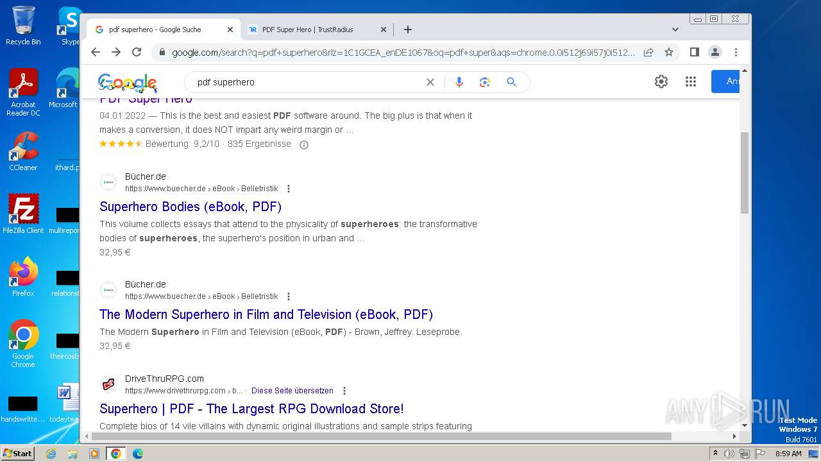Open The Modern Superhero in Film and Television link
Image resolution: width=821 pixels, height=462 pixels.
[266, 314]
